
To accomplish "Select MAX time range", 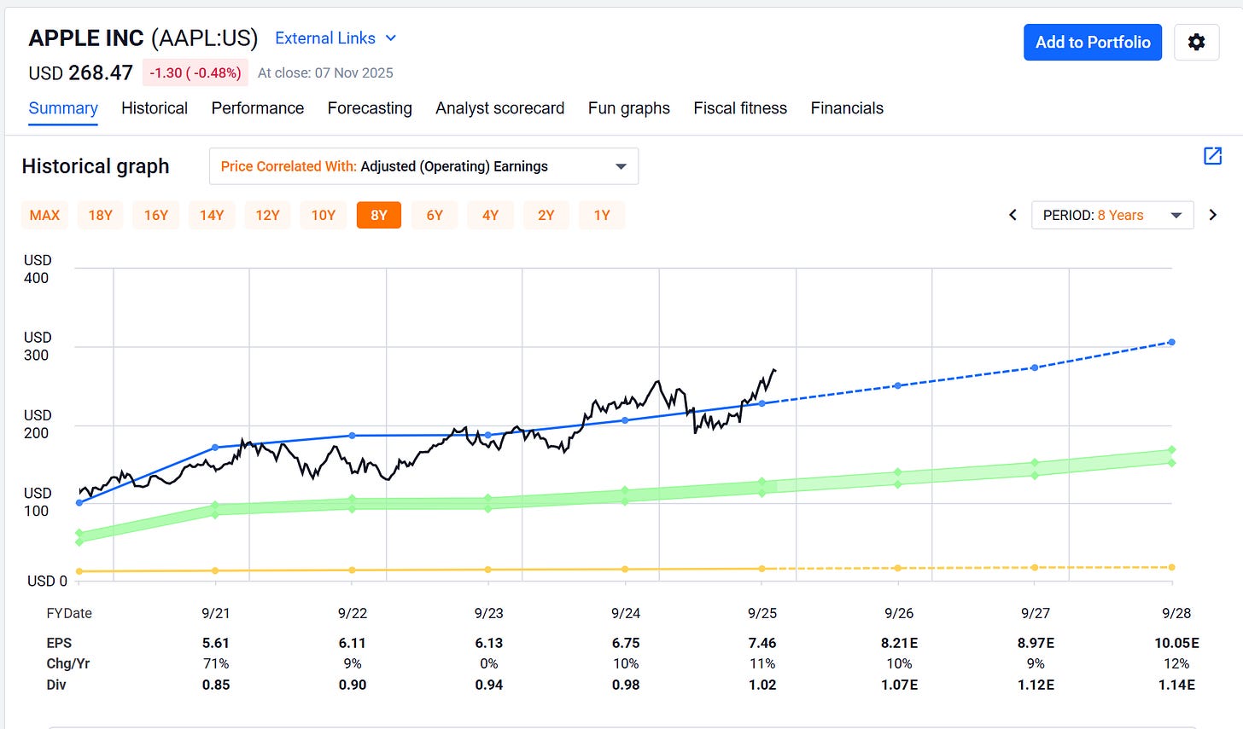I will (44, 215).
